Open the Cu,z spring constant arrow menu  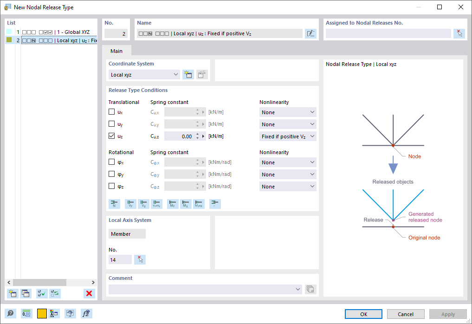click(203, 136)
